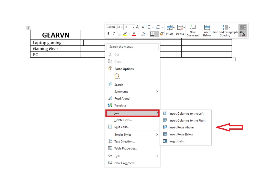Increase font size with grow icon
Viewport: 262px width, 186px height.
138,27
